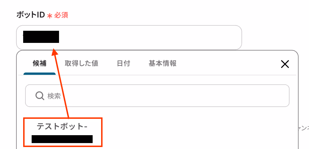The width and height of the screenshot is (309, 149).
Task: Click the red-outlined テストボット- suggestion box
Action: coord(63,132)
